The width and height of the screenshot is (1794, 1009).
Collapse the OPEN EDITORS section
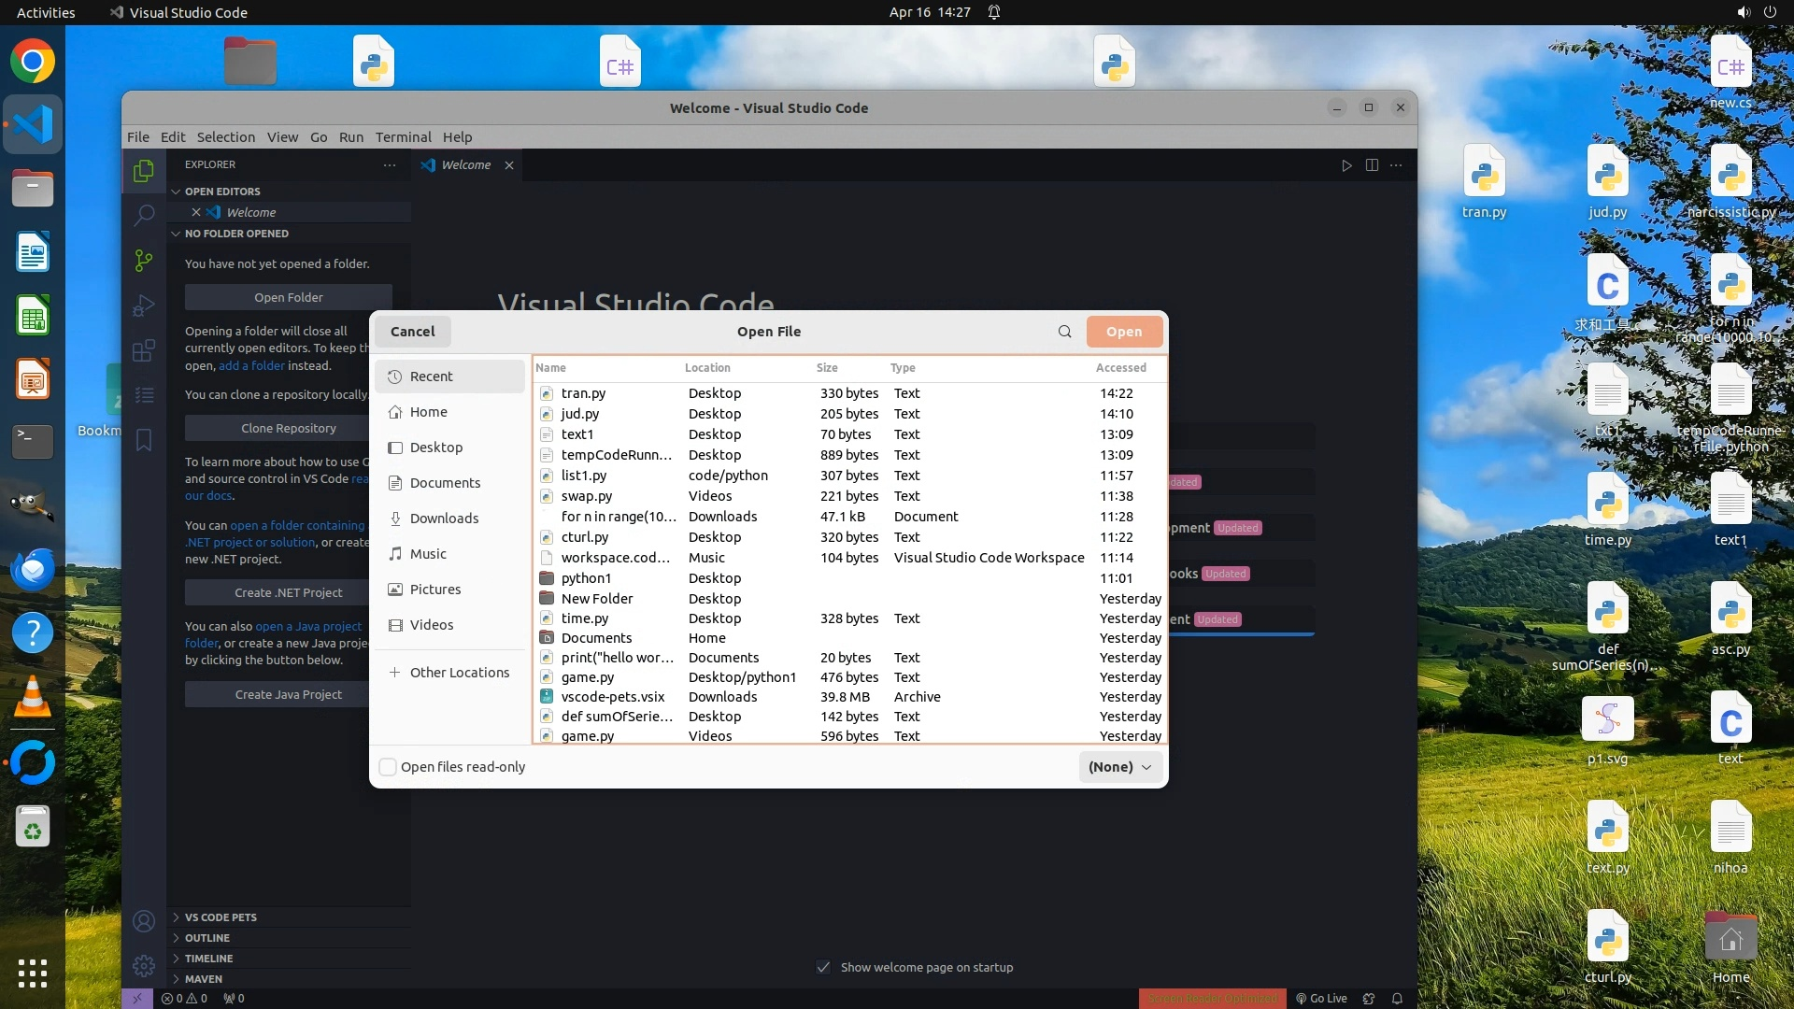[x=222, y=192]
